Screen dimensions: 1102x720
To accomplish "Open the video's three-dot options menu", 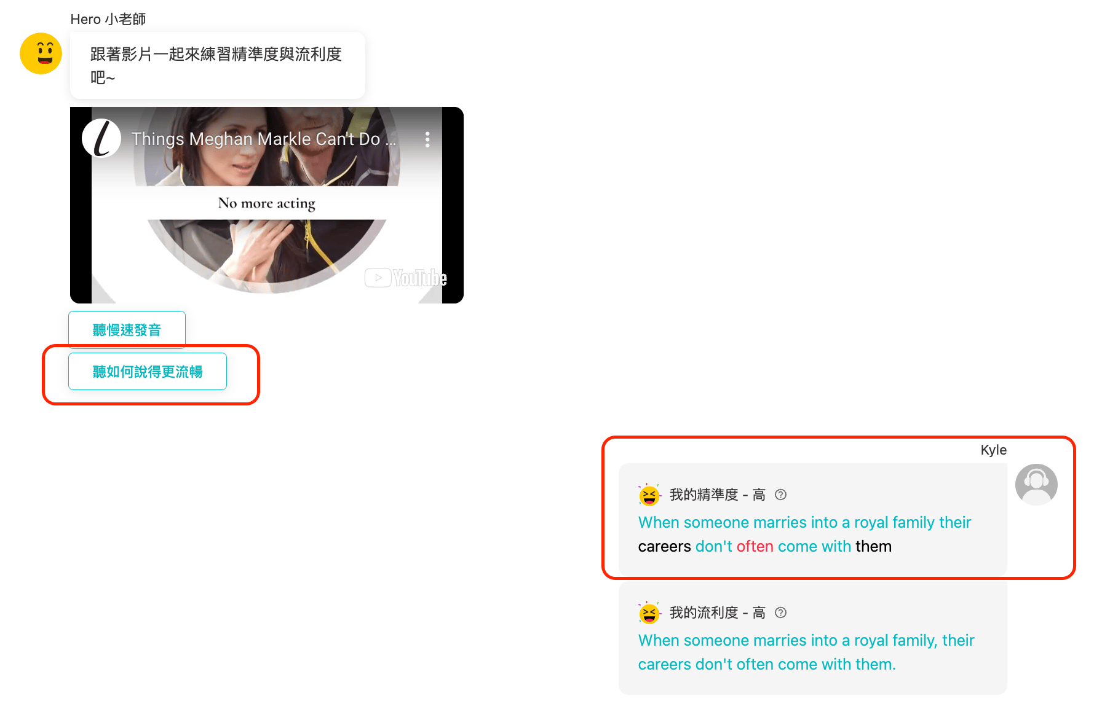I will pyautogui.click(x=427, y=139).
